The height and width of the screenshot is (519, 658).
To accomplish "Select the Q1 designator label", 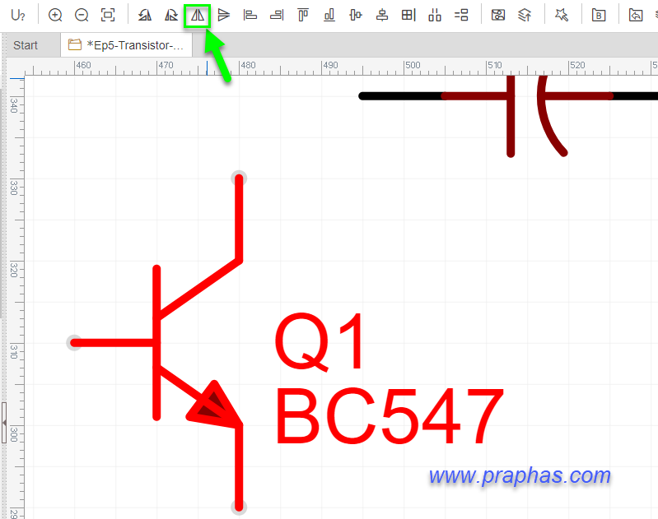I will coord(319,342).
